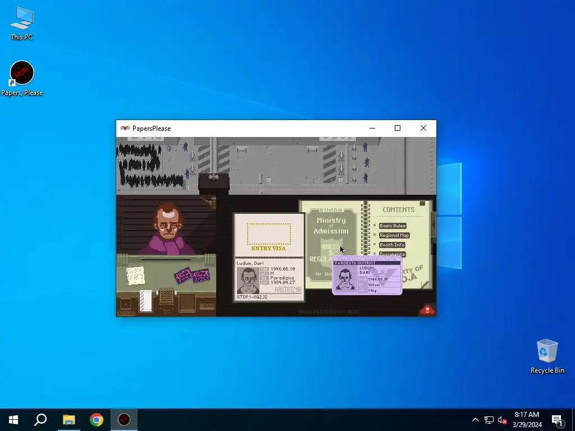Select passport expiry date 1984.04.27

(283, 283)
